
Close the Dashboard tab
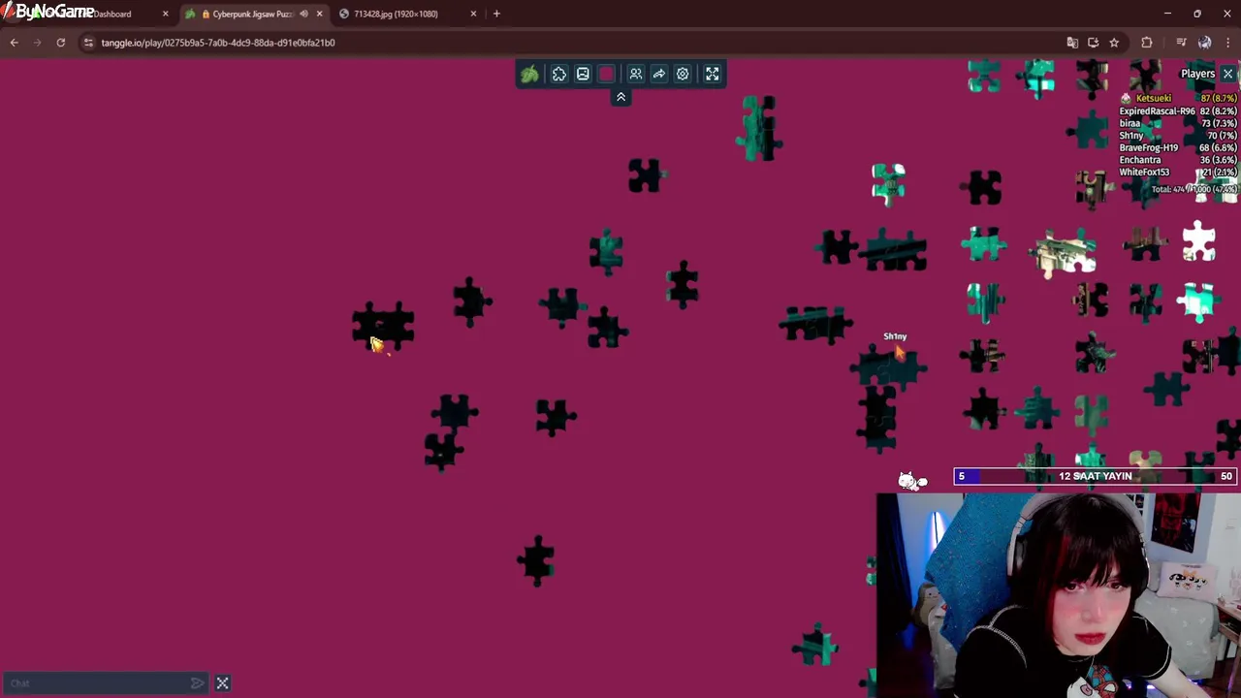pyautogui.click(x=166, y=14)
